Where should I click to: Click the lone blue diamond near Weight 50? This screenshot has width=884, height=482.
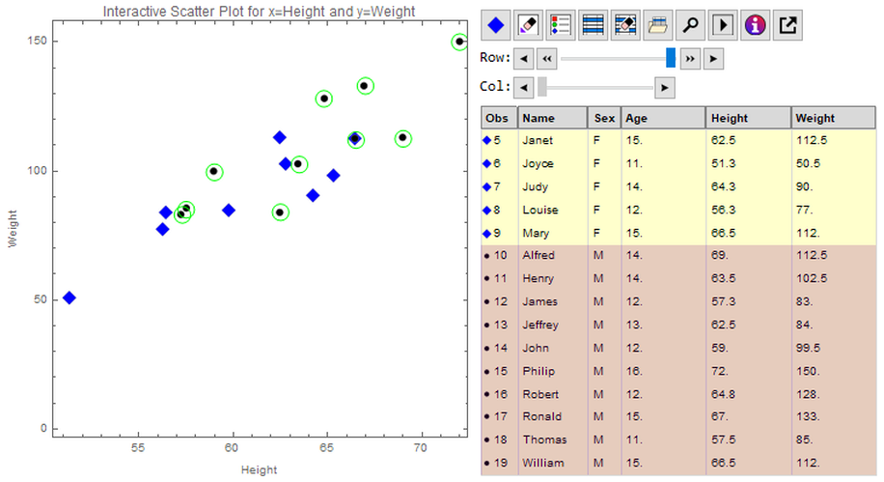(69, 298)
